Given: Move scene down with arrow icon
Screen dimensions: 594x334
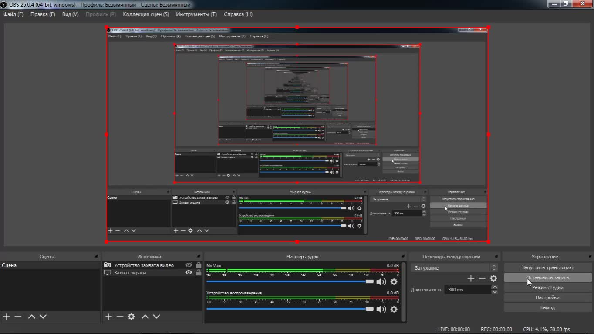Looking at the screenshot, I should coord(43,317).
